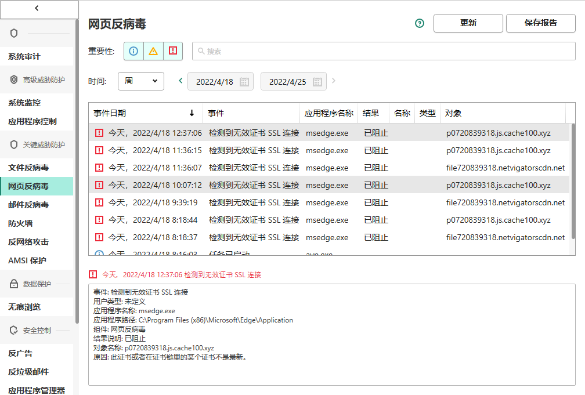The image size is (585, 395).
Task: Sort by 事件日期 column header
Action: (x=145, y=113)
